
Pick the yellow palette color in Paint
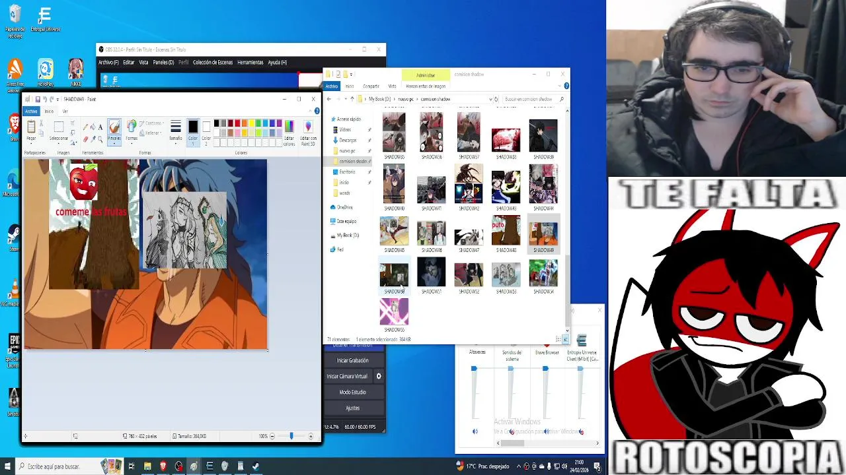coord(251,123)
